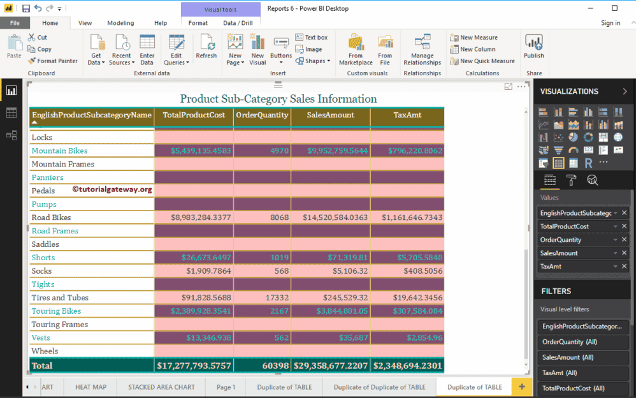
Task: Click the Refresh icon
Action: 206,45
